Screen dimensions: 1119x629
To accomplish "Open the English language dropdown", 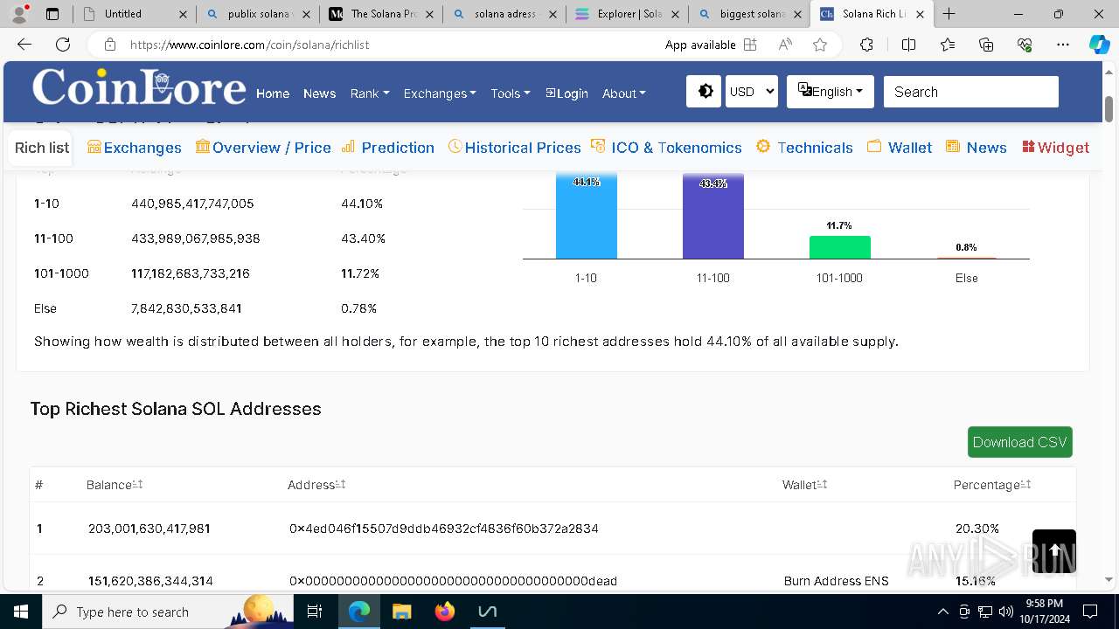I will 831,92.
